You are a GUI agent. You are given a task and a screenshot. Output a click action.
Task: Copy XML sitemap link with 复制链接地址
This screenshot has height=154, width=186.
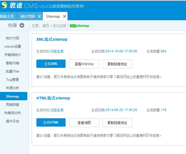click(x=117, y=64)
